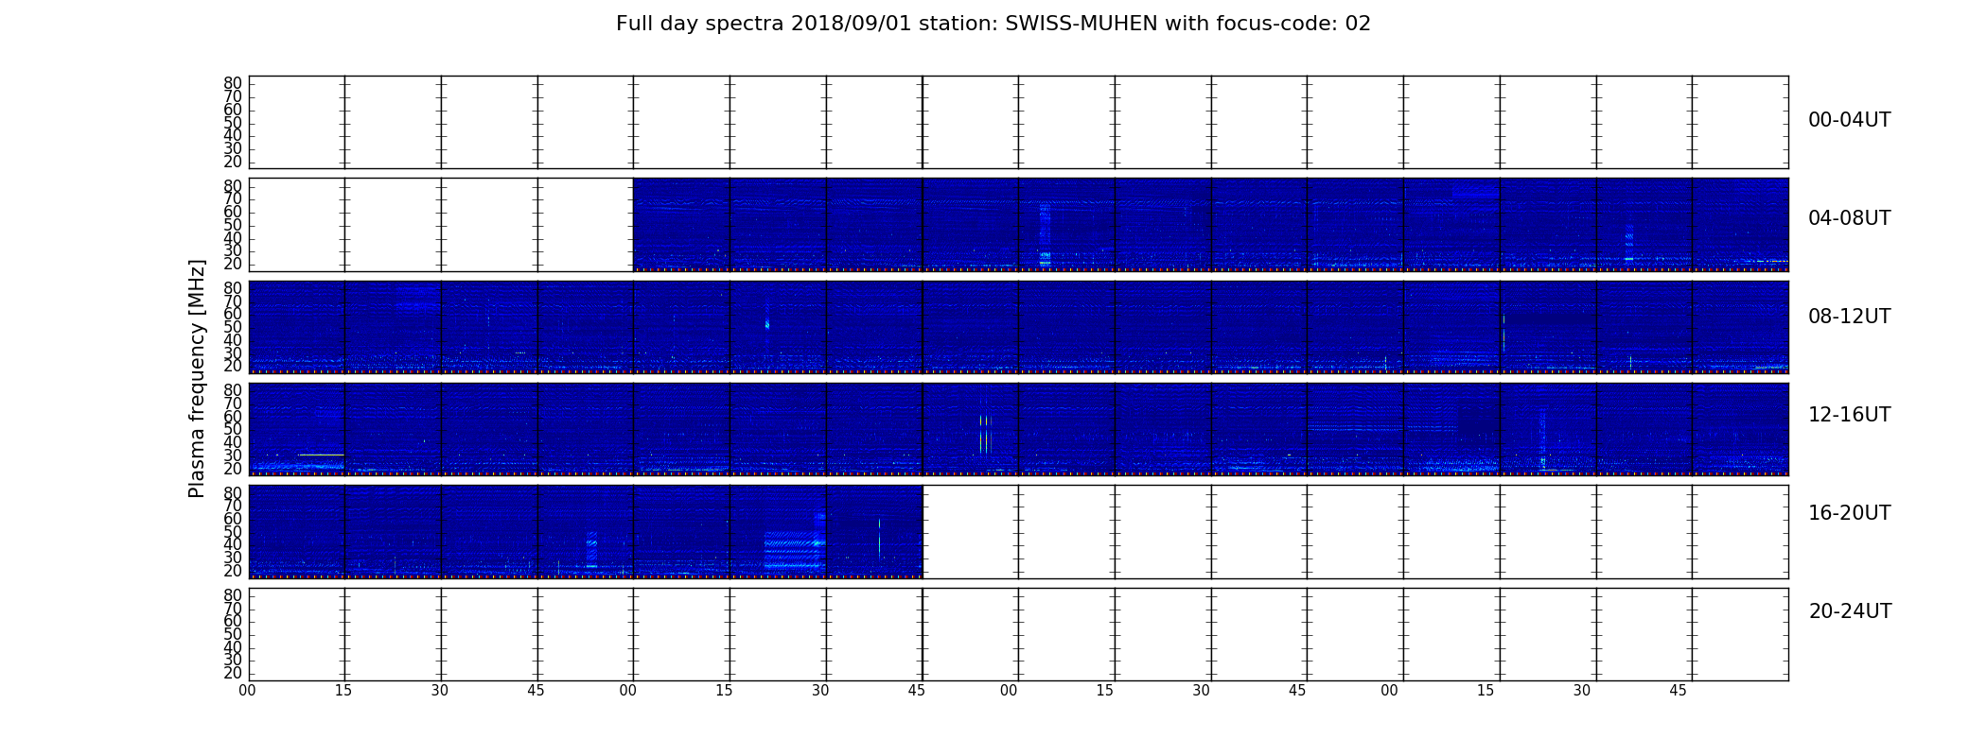
Task: Click the '30' tick of the 12-16UT panel
Action: click(233, 455)
